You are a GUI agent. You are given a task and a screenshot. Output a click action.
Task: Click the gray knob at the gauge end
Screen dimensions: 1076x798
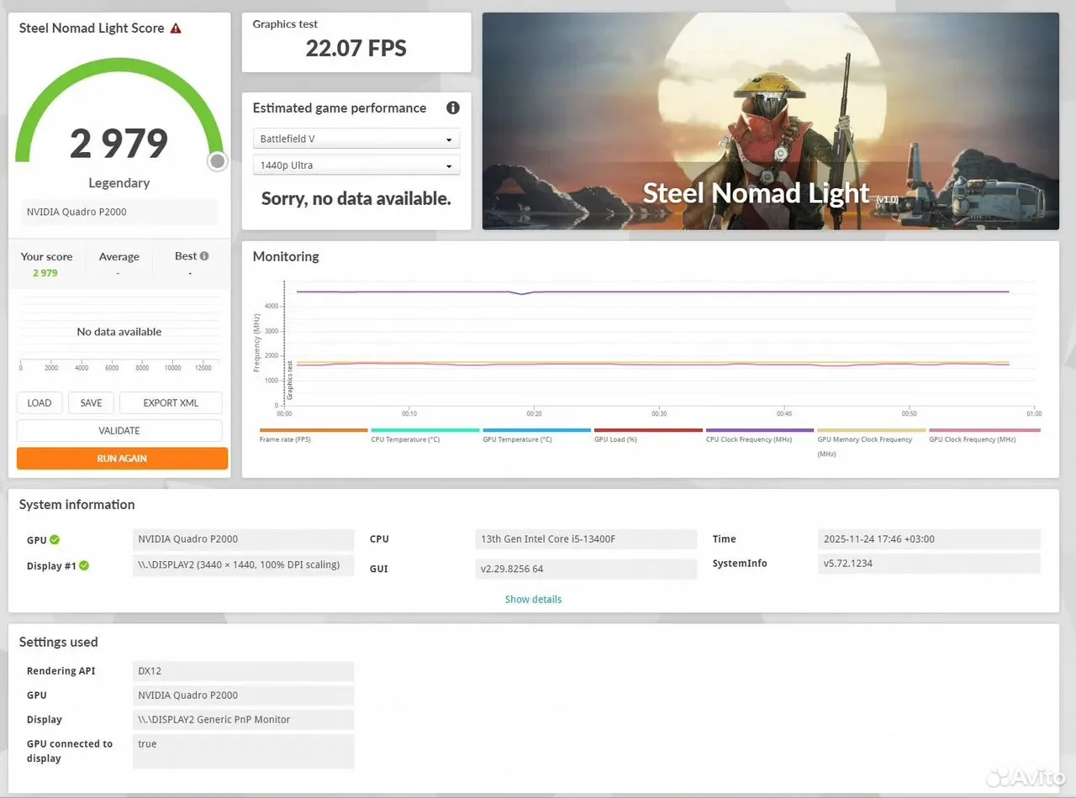click(x=218, y=161)
